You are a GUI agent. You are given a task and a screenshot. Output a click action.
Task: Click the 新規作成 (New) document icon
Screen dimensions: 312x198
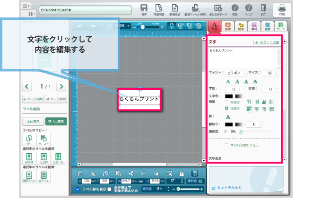point(174,8)
